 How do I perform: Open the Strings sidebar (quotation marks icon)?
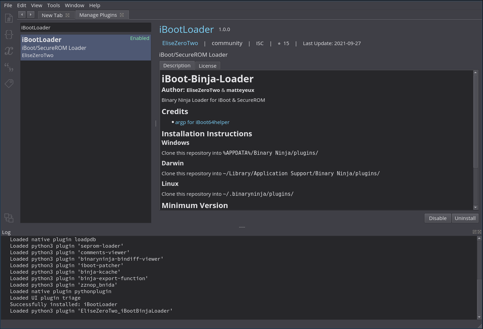click(x=9, y=67)
